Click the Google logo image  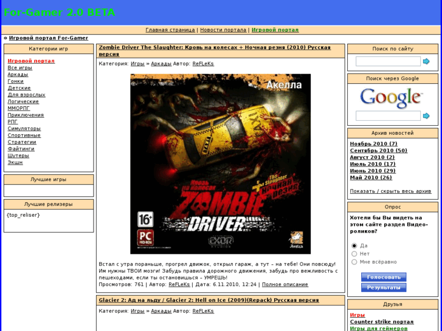pyautogui.click(x=392, y=98)
